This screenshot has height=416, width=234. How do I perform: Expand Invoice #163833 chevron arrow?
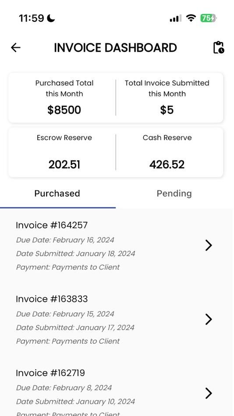[209, 319]
